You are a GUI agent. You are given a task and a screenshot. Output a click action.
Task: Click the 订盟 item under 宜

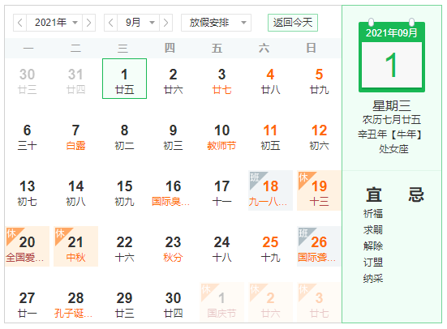point(373,262)
